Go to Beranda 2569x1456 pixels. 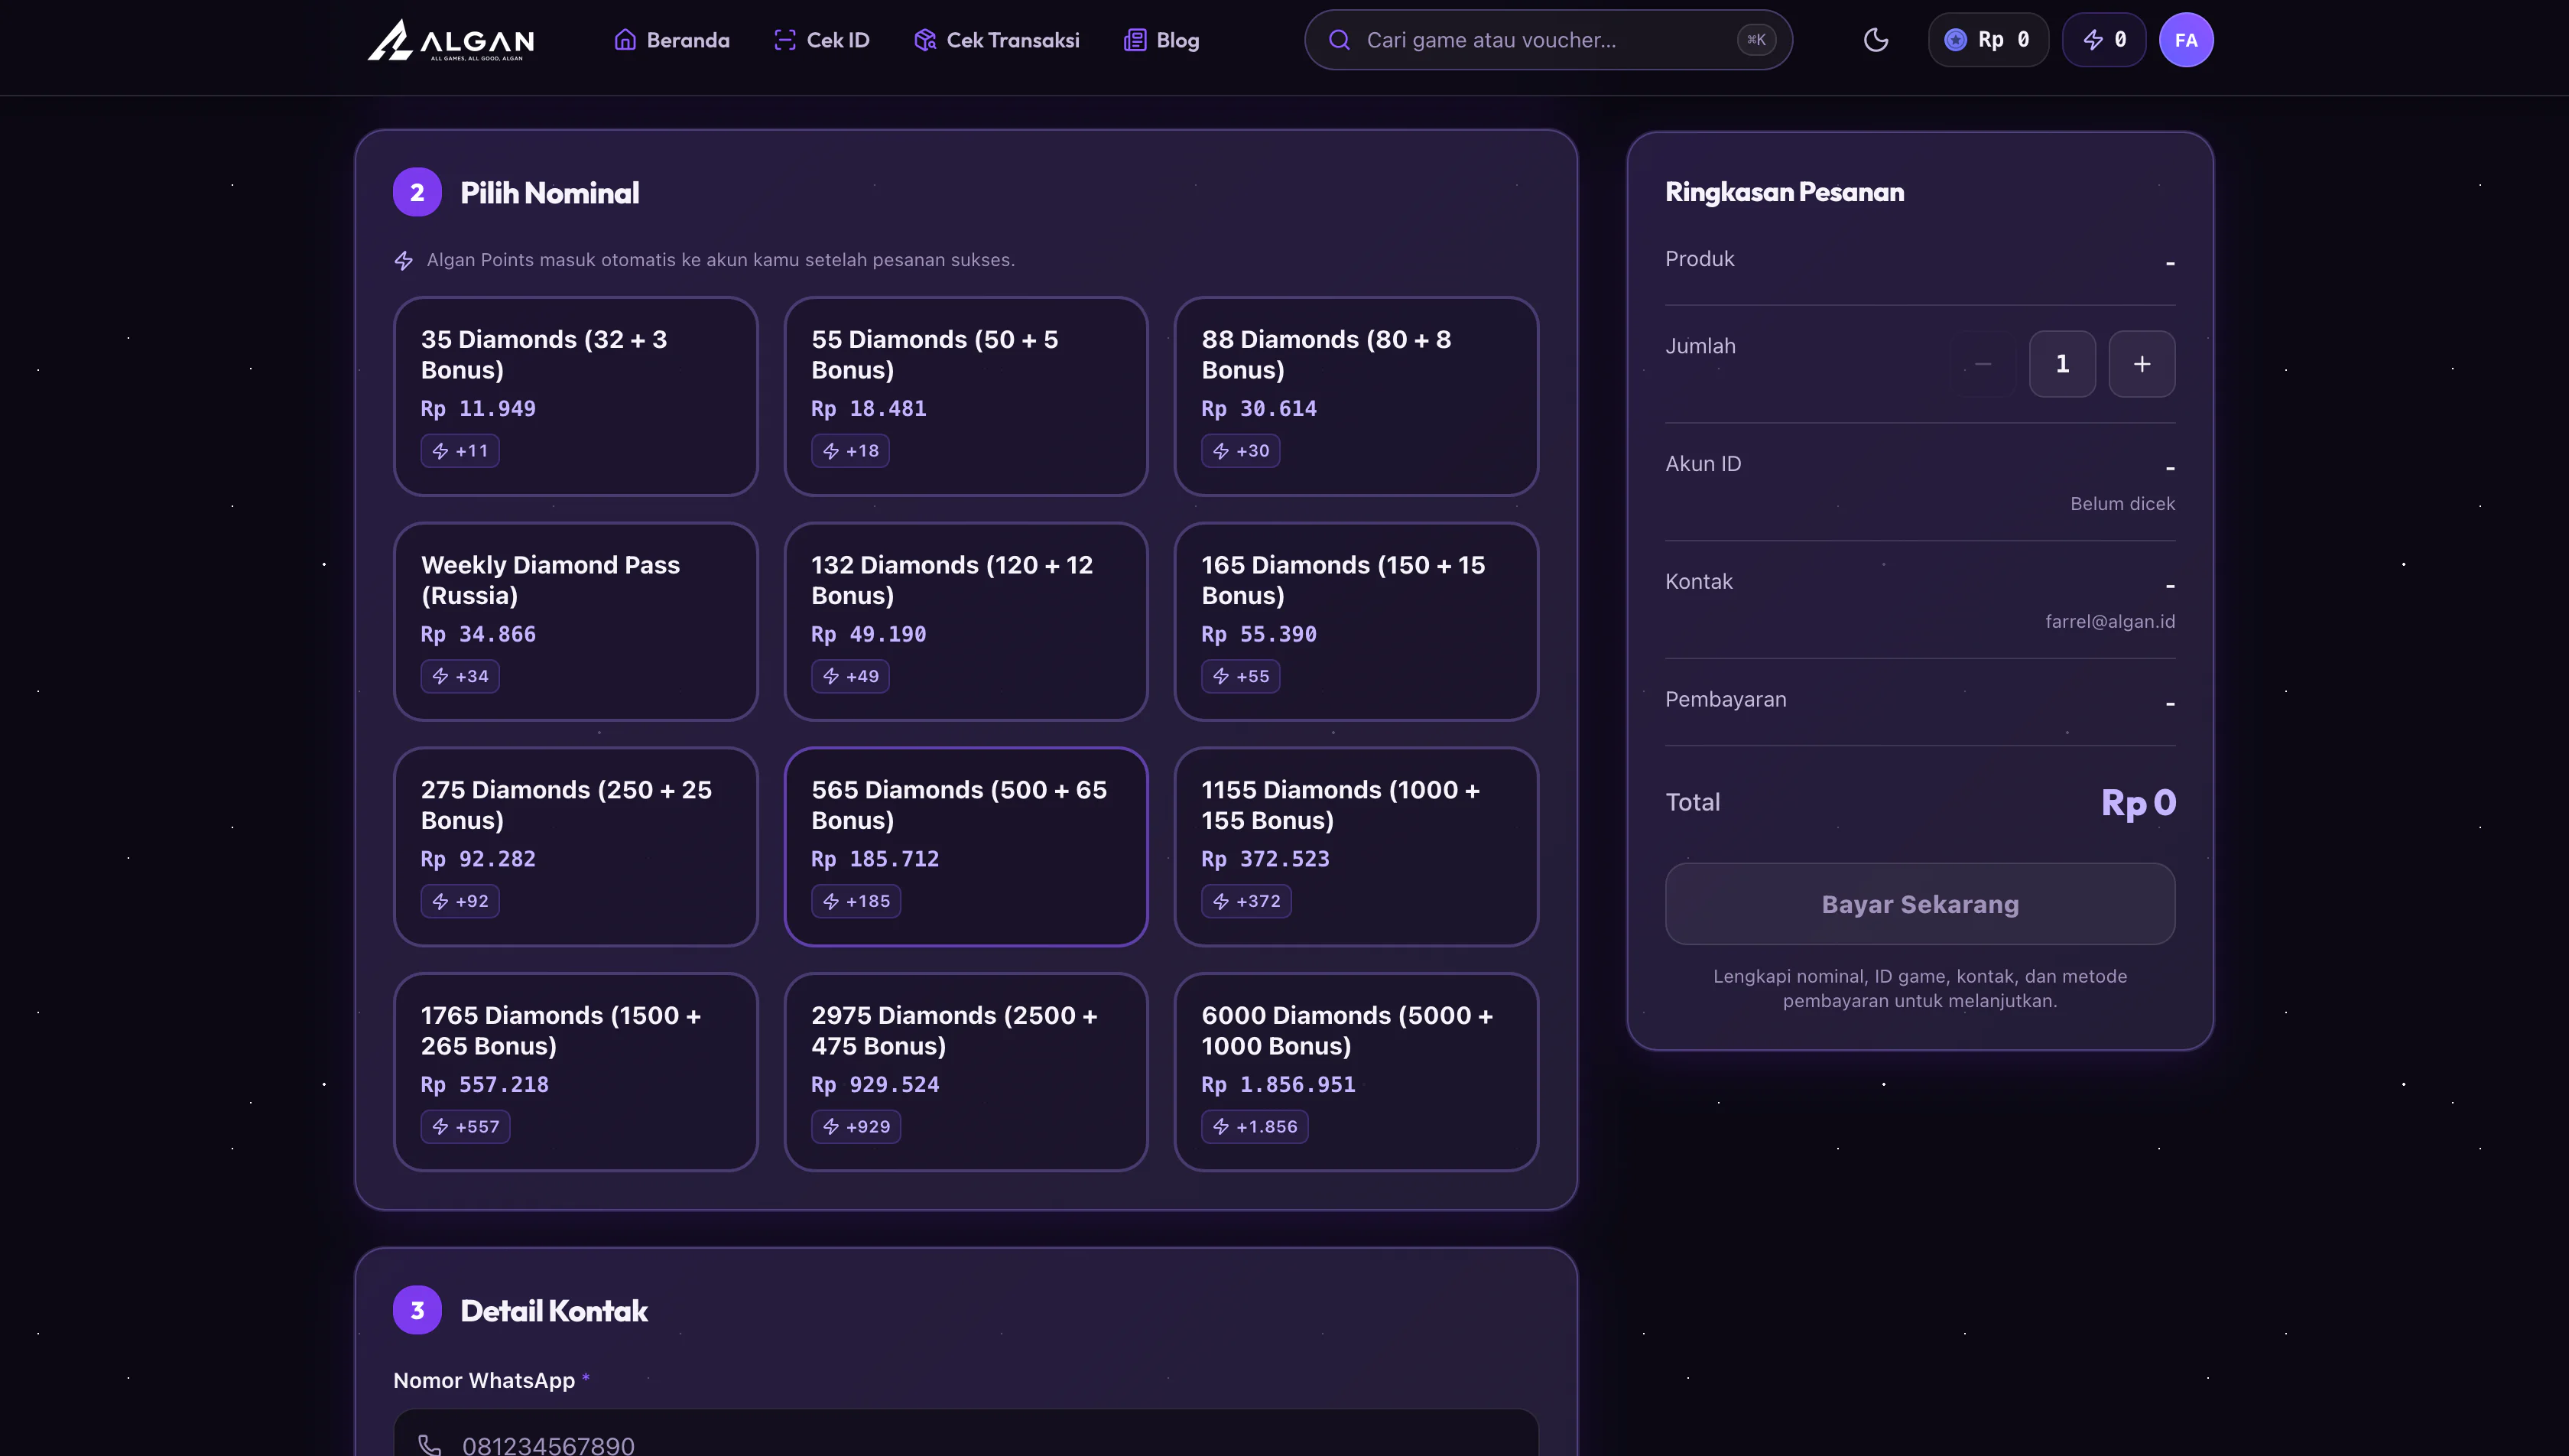coord(672,40)
